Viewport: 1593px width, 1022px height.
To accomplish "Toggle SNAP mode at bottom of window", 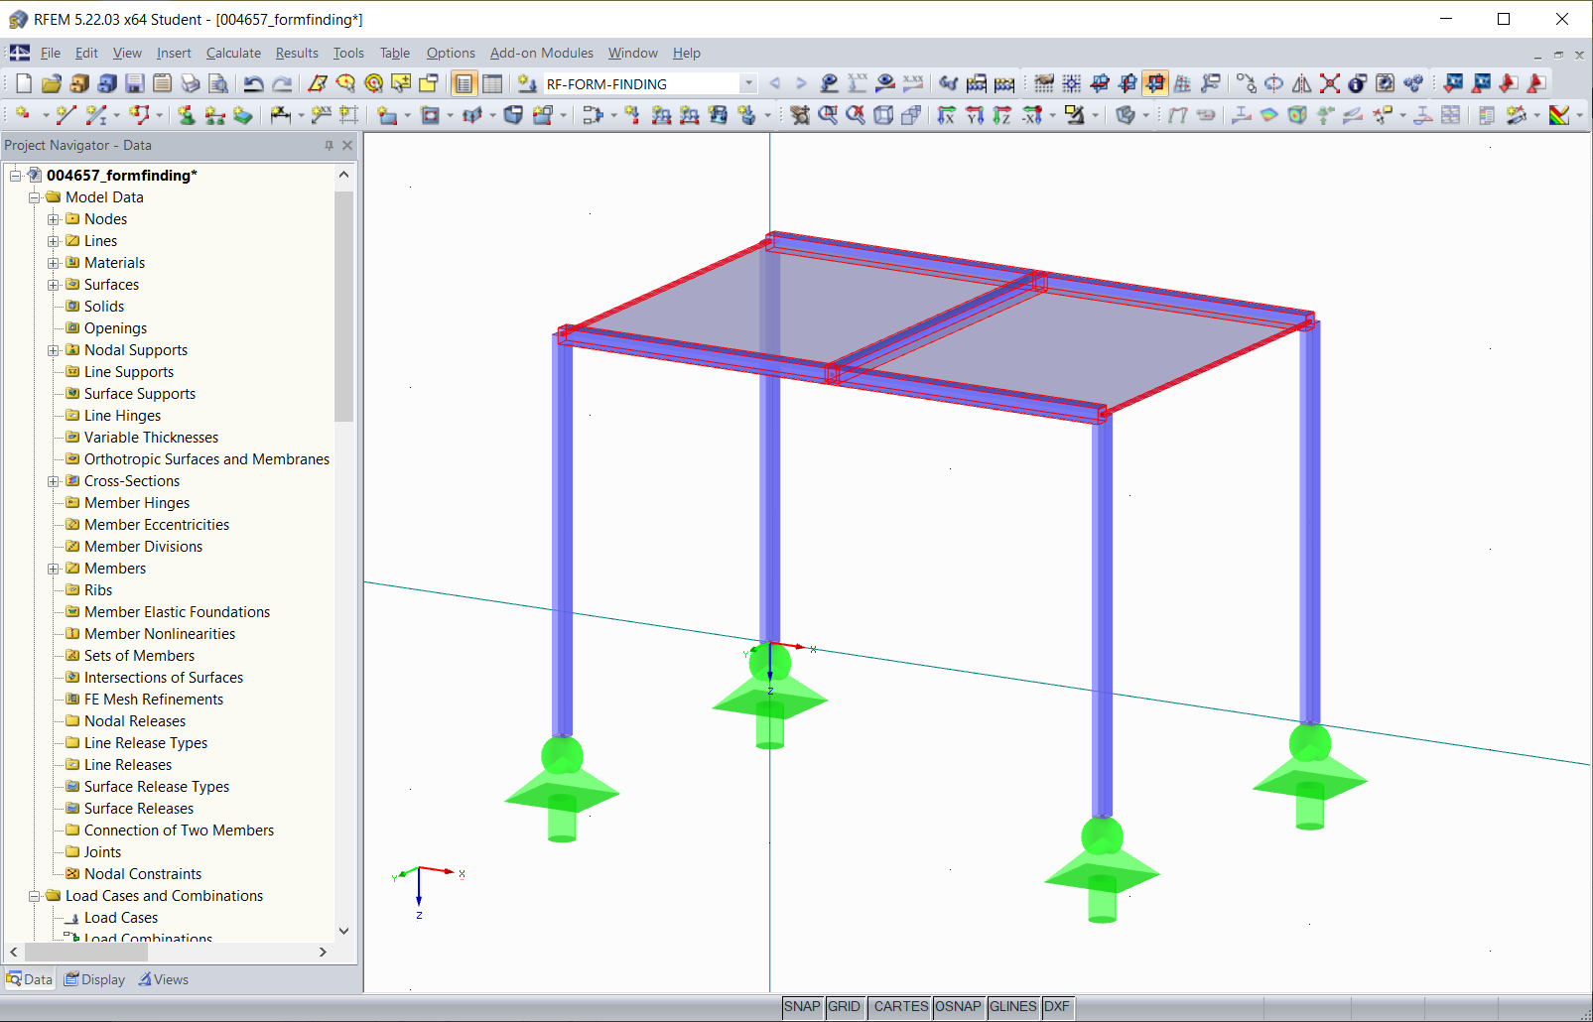I will tap(802, 1006).
